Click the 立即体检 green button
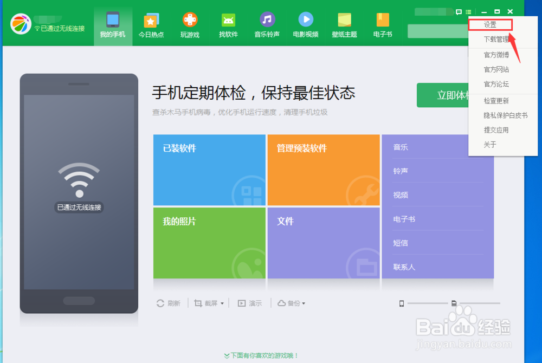Image resolution: width=542 pixels, height=363 pixels. (x=442, y=95)
